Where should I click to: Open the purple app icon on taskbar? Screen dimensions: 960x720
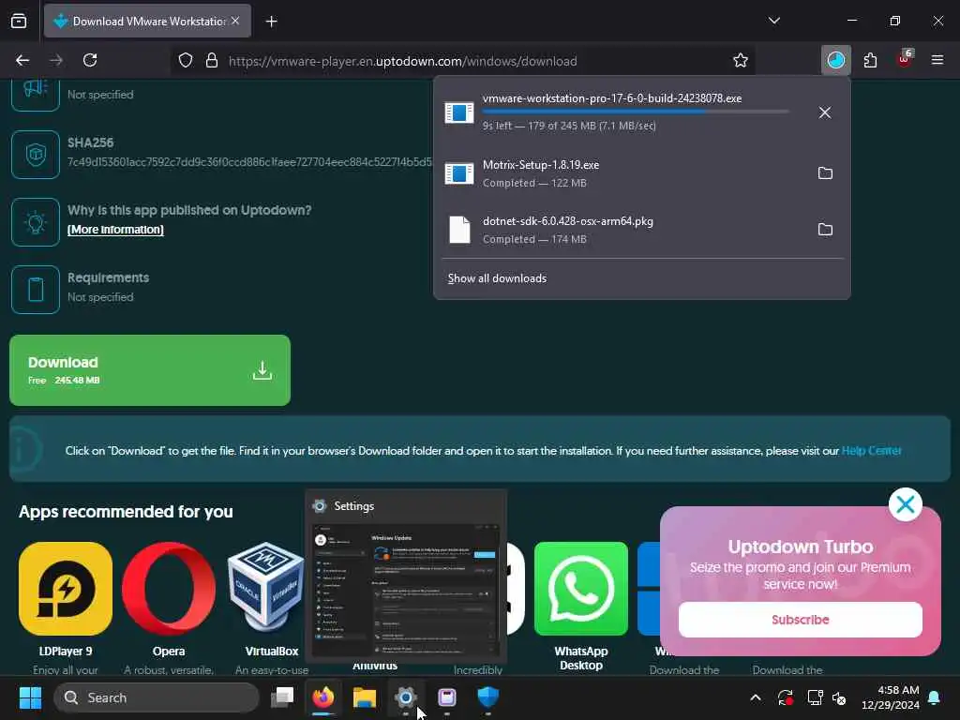(x=447, y=697)
